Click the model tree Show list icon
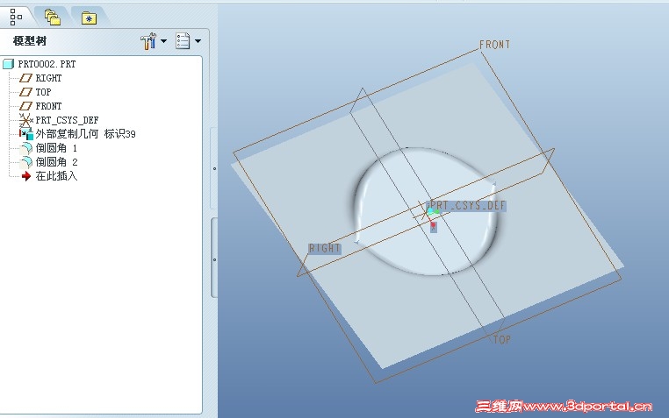Image resolution: width=669 pixels, height=418 pixels. pyautogui.click(x=183, y=41)
